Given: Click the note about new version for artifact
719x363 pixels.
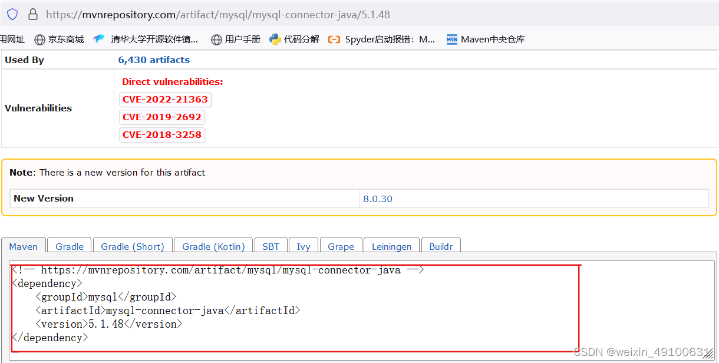Looking at the screenshot, I should coord(107,173).
